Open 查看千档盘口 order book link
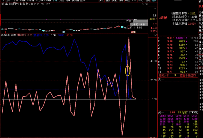The image size is (203, 138). (188, 75)
